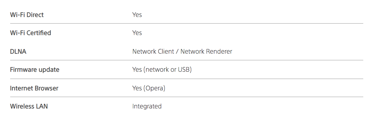This screenshot has width=374, height=122.
Task: Click the word Opera in parentheses
Action: click(154, 88)
